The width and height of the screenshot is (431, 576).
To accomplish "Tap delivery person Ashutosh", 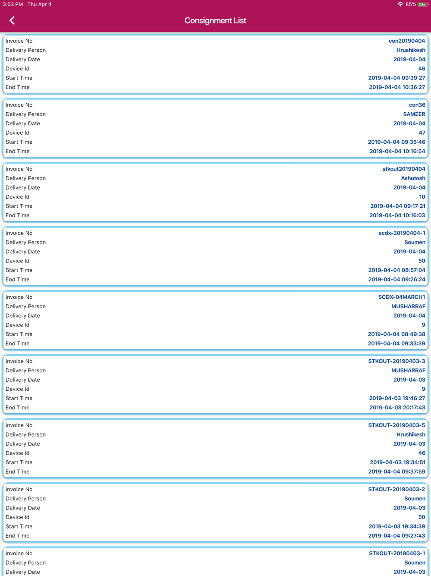I will (x=413, y=178).
